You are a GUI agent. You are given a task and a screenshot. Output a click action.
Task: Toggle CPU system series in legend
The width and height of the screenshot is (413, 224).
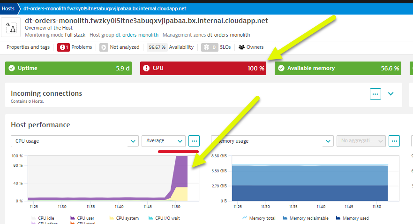tap(125, 218)
